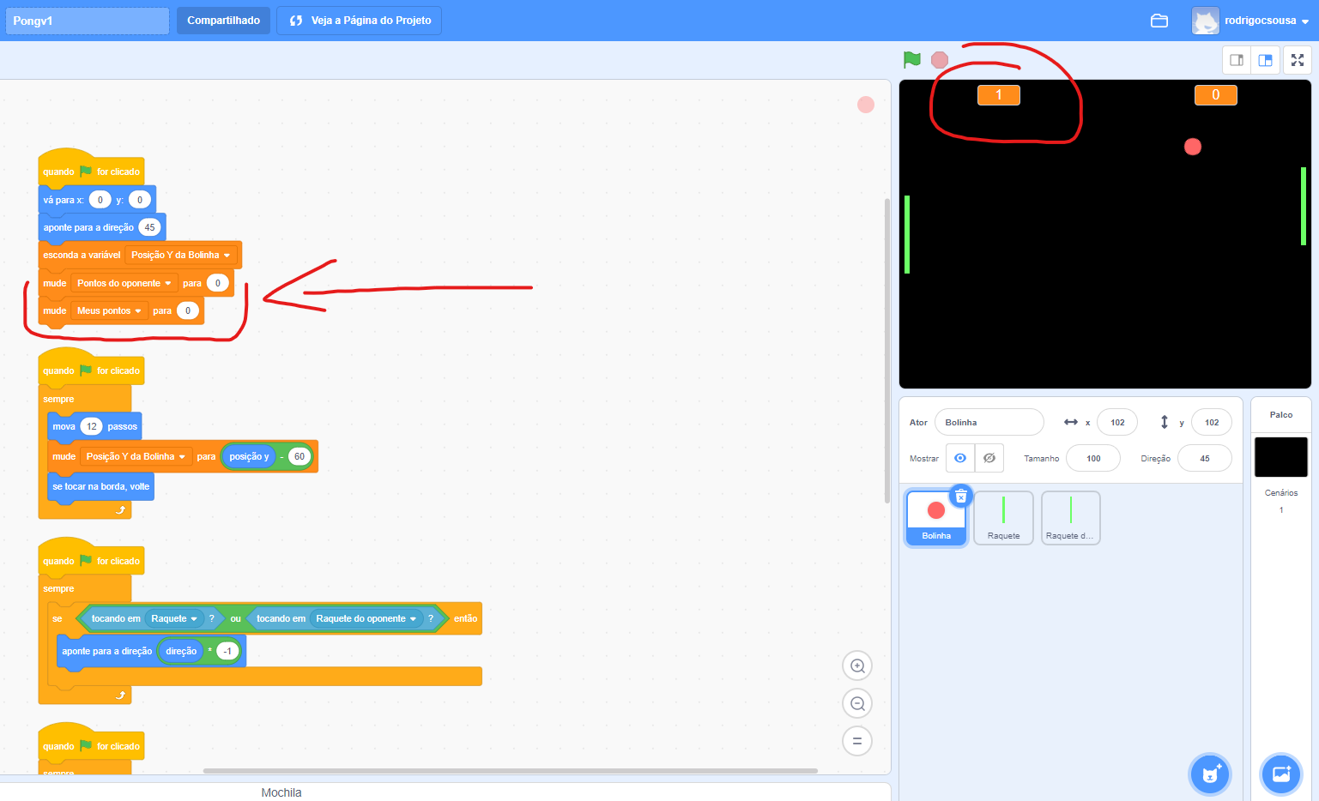
Task: Select the Bolinha sprite thumbnail
Action: (x=936, y=517)
